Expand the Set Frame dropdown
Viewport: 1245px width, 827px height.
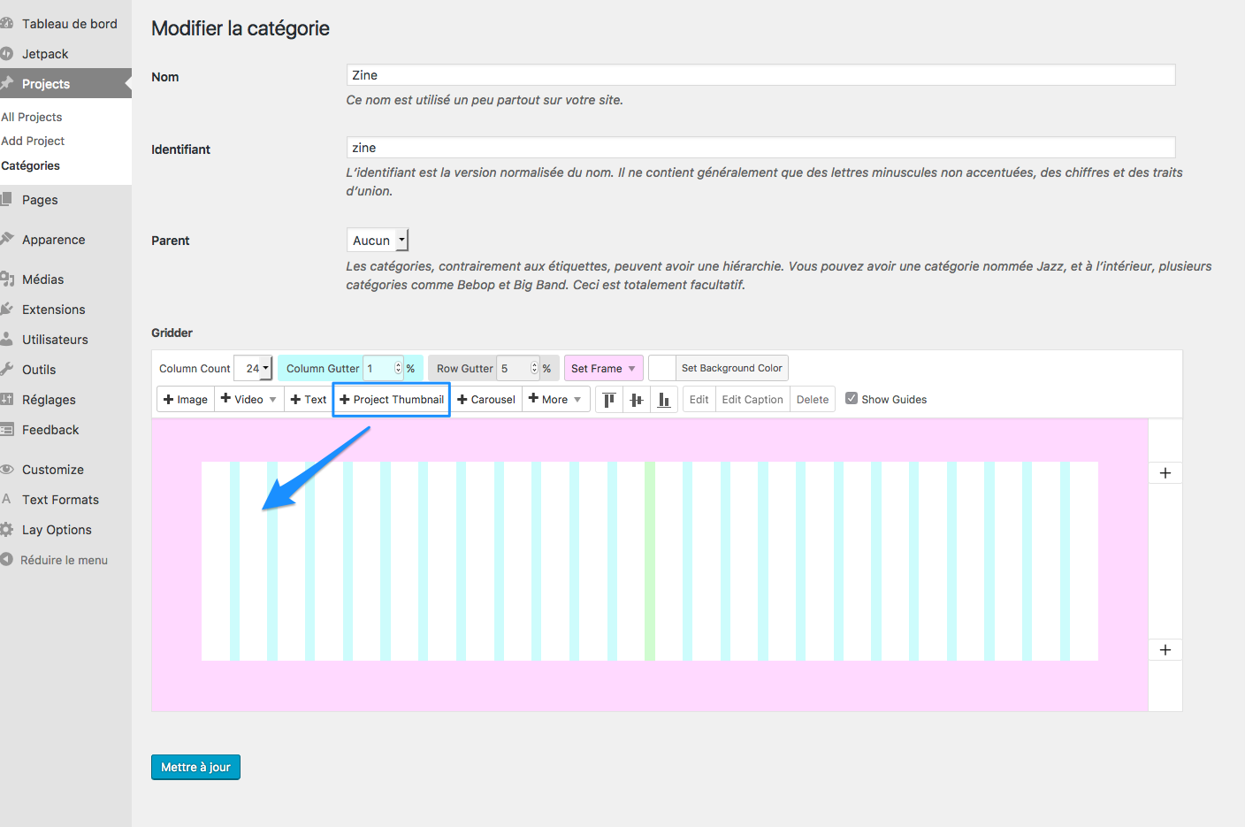tap(603, 369)
